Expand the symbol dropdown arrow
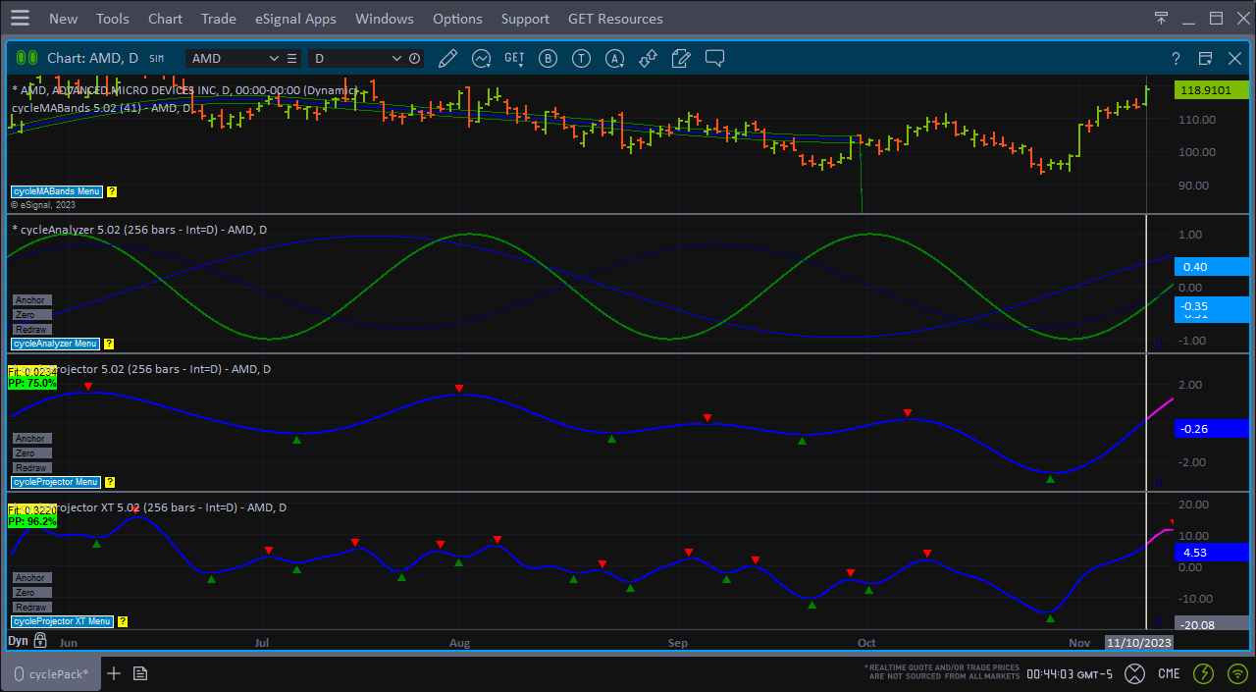 (x=275, y=59)
